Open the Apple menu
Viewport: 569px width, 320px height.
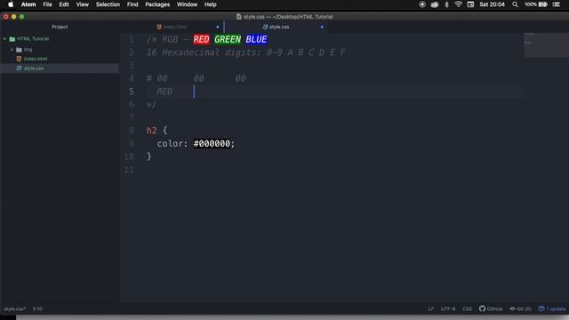tap(11, 4)
